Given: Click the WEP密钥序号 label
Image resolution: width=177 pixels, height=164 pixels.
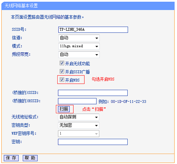Looking at the screenshot, I should [24, 133].
